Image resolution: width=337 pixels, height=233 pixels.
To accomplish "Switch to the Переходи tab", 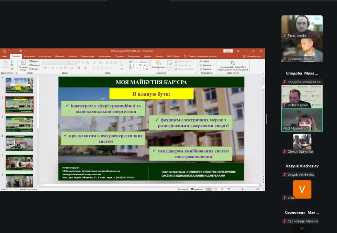I will pyautogui.click(x=59, y=56).
